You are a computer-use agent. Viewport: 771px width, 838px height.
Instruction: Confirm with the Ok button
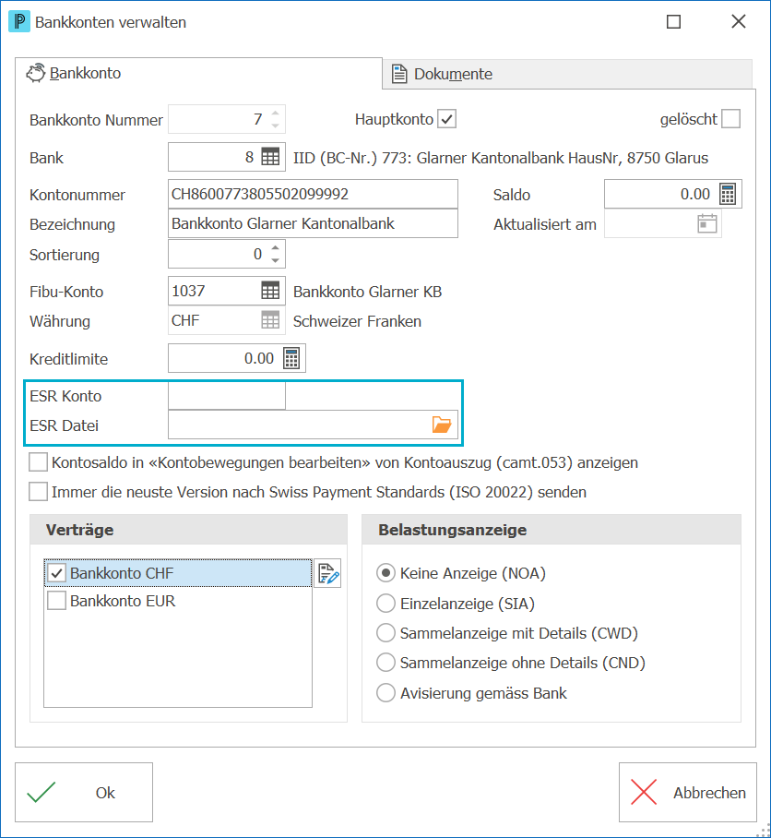pos(84,792)
